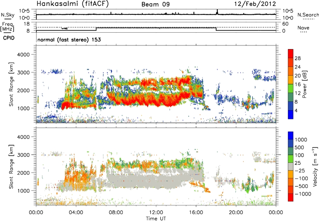Click the title 'Hankasalmi (fitACF)'

click(73, 4)
